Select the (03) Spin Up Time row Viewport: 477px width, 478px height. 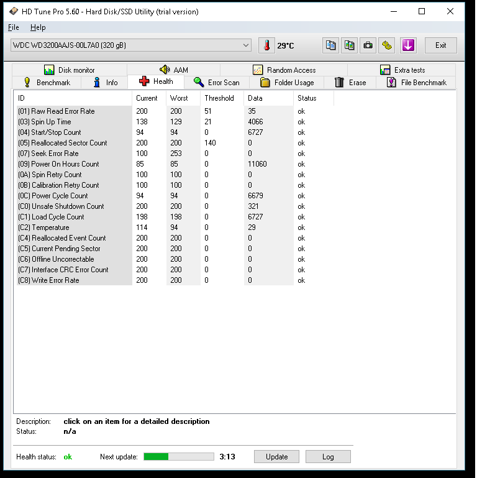[175, 122]
